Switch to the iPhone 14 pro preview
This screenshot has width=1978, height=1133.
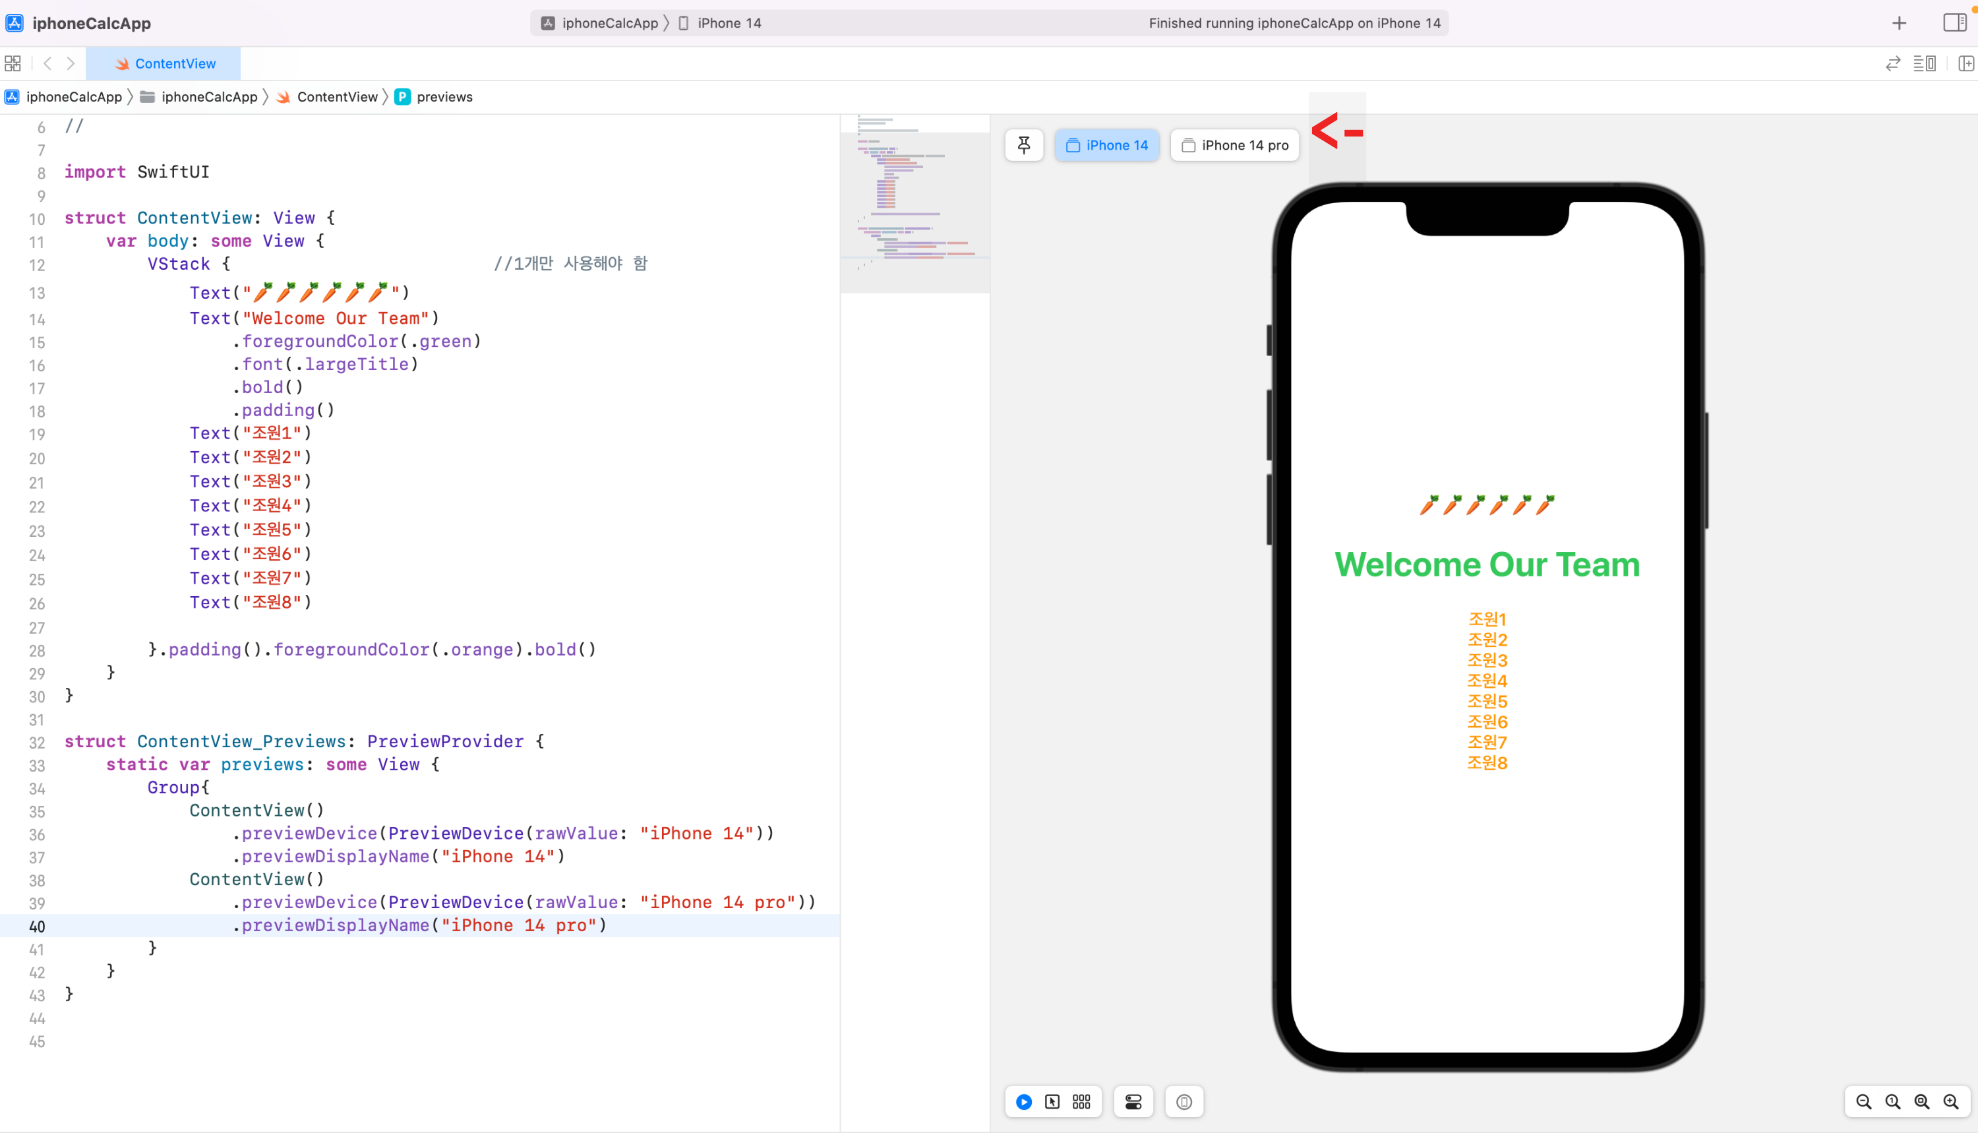coord(1234,144)
